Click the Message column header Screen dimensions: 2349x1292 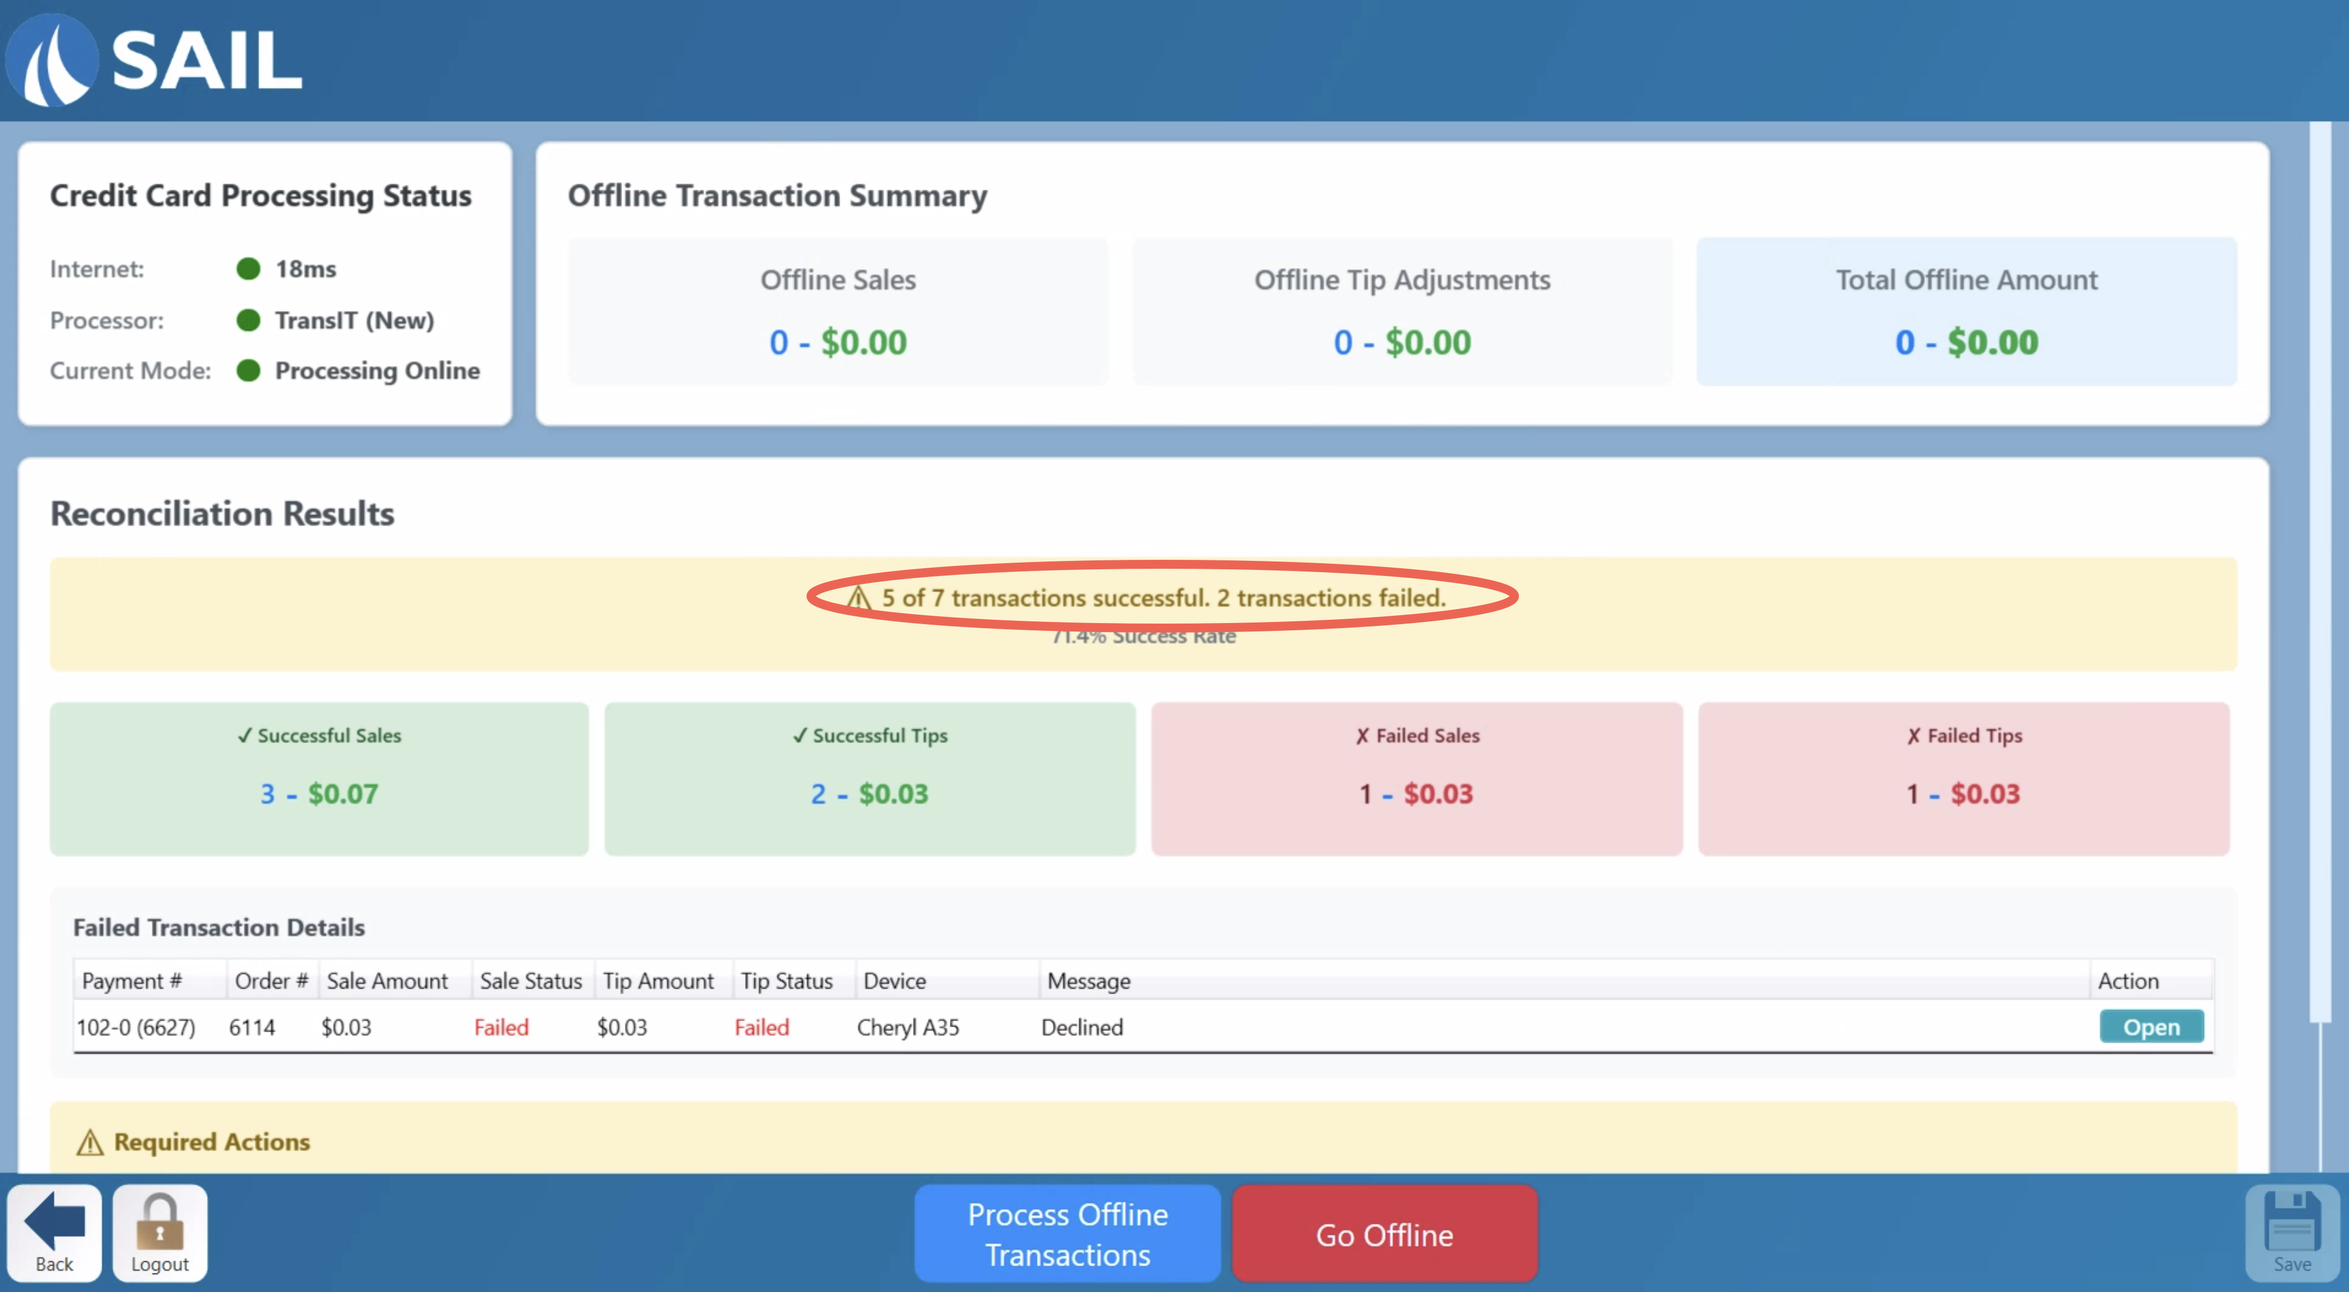point(1089,980)
